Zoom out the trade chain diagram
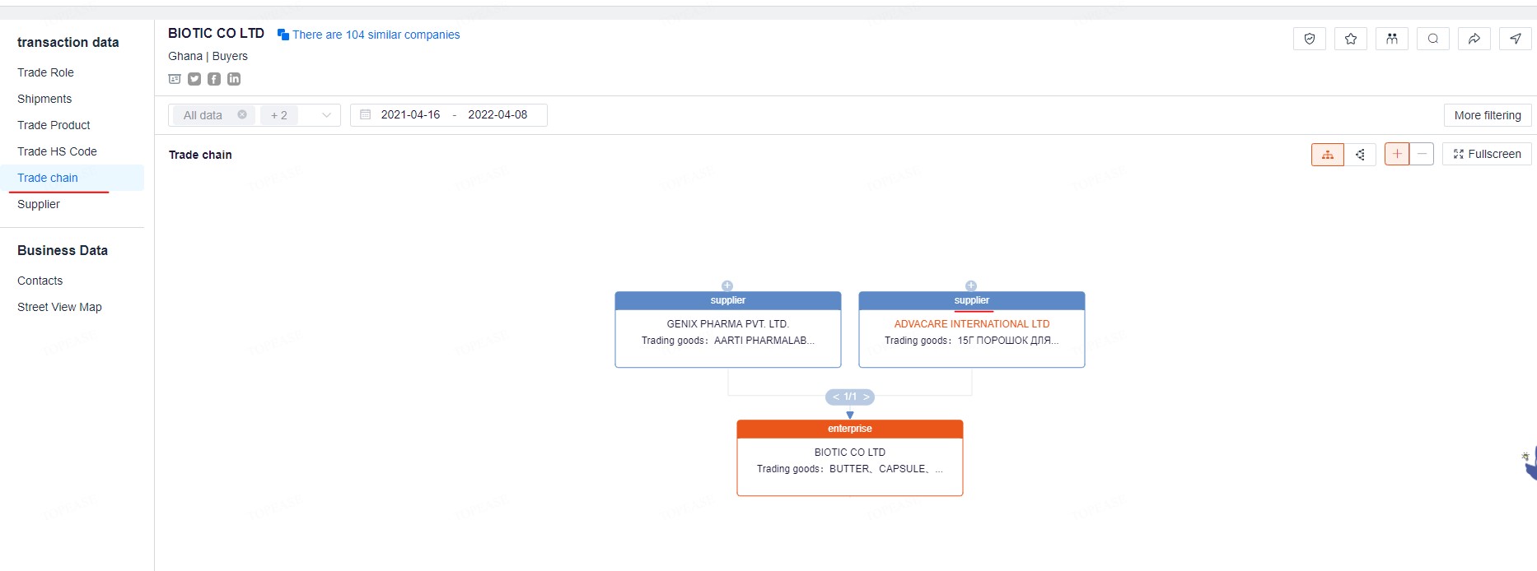Viewport: 1537px width, 571px height. point(1422,154)
